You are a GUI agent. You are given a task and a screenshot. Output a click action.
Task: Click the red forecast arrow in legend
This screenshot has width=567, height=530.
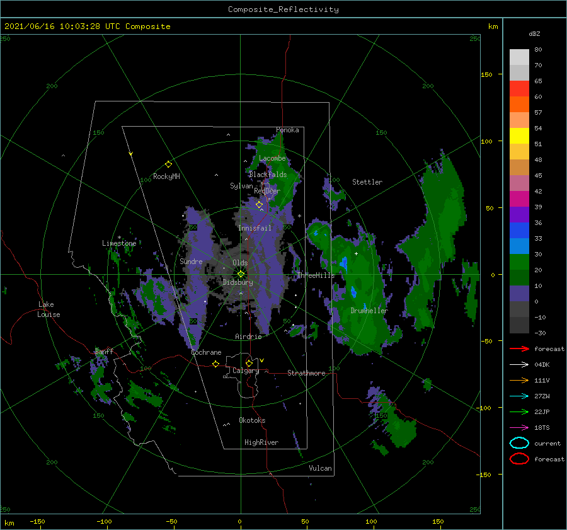click(519, 349)
